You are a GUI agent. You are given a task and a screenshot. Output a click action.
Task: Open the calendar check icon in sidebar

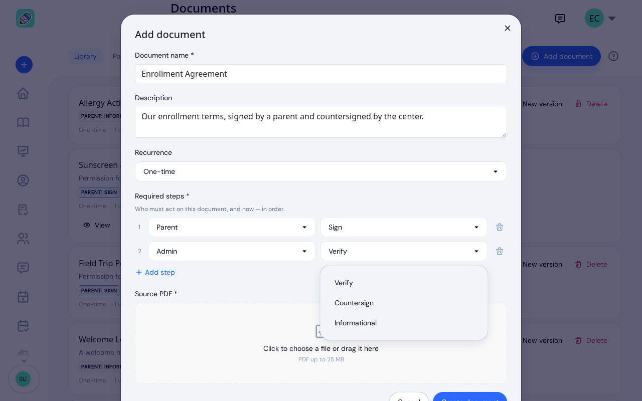point(23,326)
